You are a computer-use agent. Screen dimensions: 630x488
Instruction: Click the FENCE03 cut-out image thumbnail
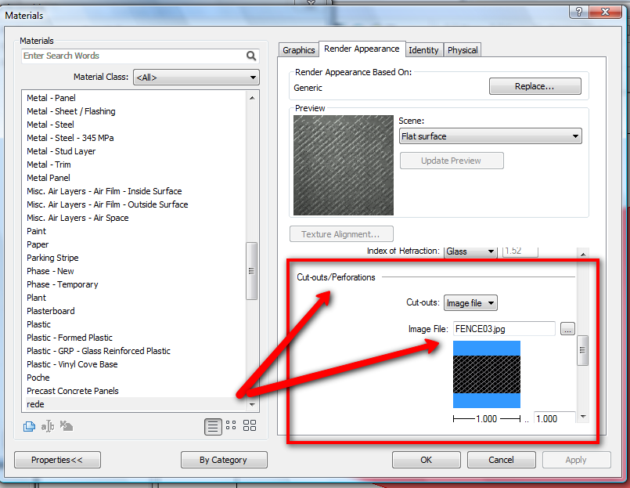pos(487,374)
